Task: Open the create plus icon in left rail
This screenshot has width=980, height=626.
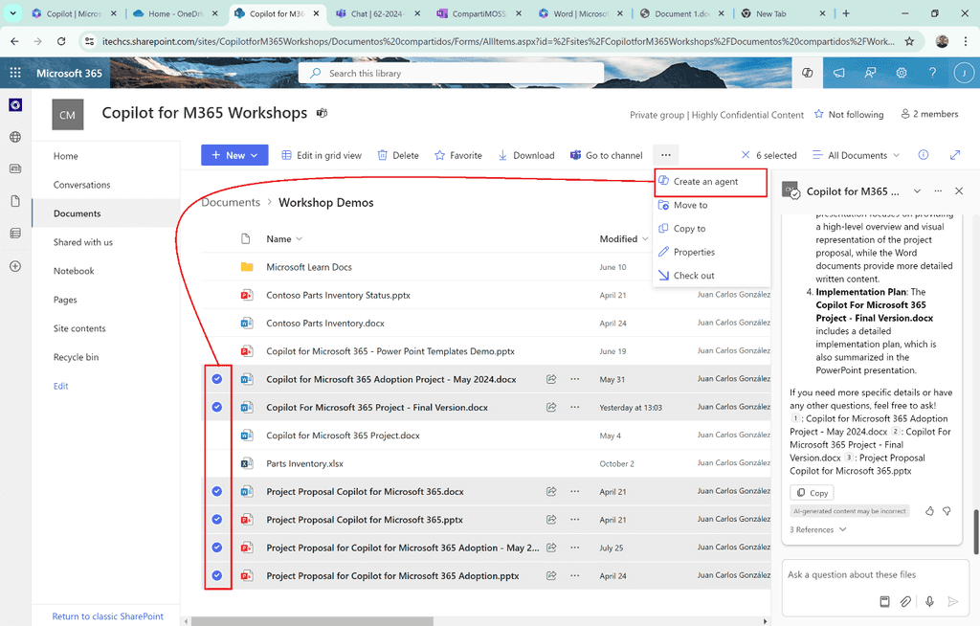Action: tap(15, 266)
